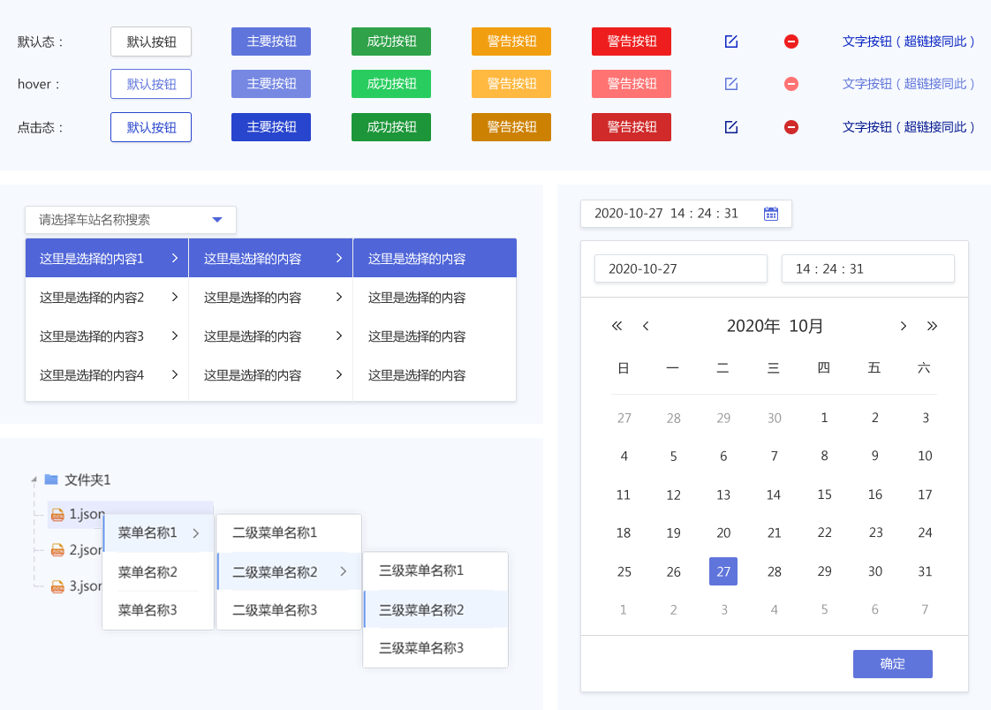The width and height of the screenshot is (991, 710).
Task: Click inside the 2020-10-27 date input field
Action: [680, 268]
